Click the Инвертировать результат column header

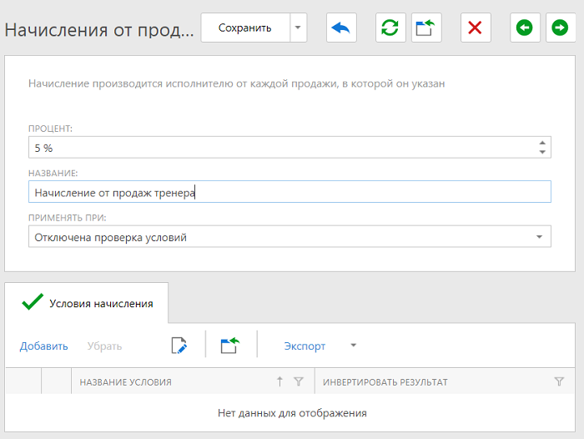[x=385, y=382]
